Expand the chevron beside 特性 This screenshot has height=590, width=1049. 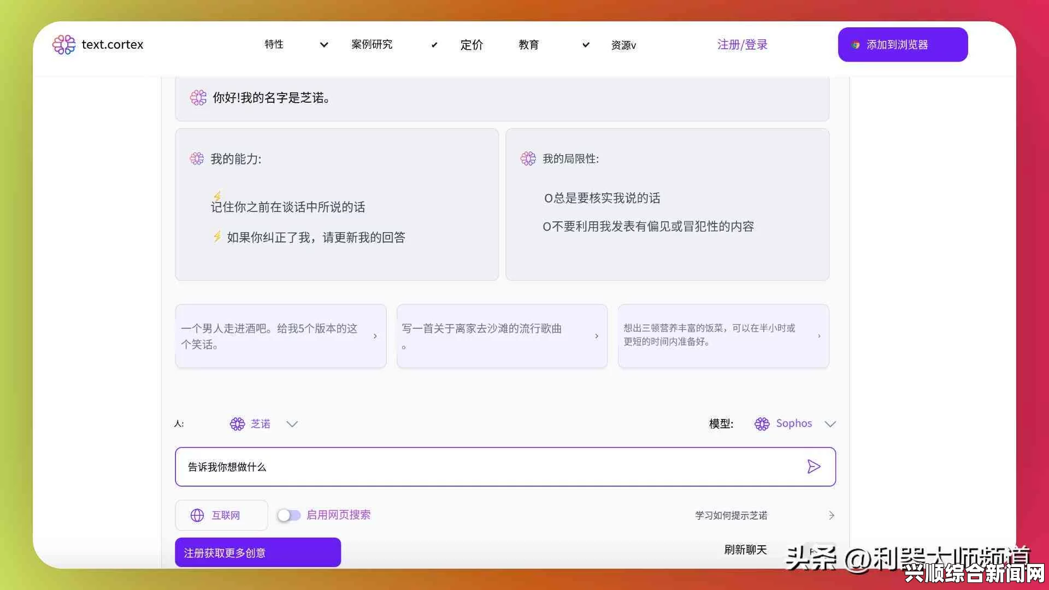[324, 45]
